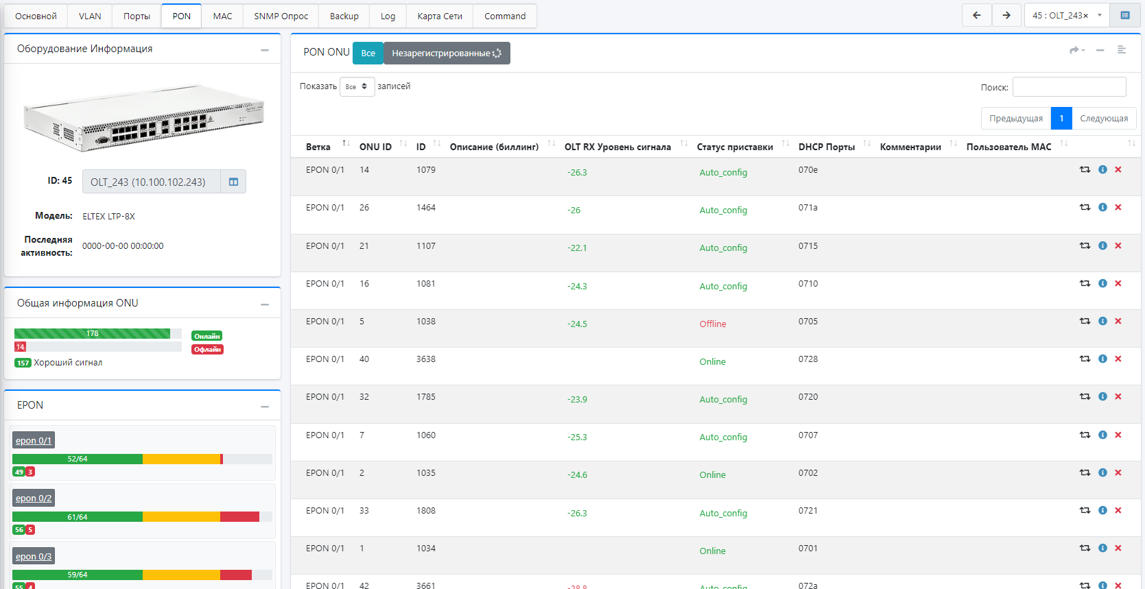
Task: Show only Незарегистрированные ONUs
Action: (446, 53)
